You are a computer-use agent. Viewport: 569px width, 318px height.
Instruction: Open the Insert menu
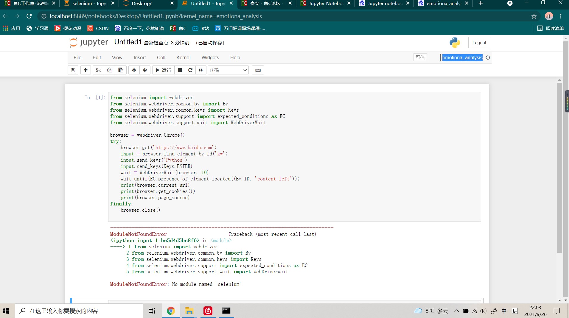140,57
